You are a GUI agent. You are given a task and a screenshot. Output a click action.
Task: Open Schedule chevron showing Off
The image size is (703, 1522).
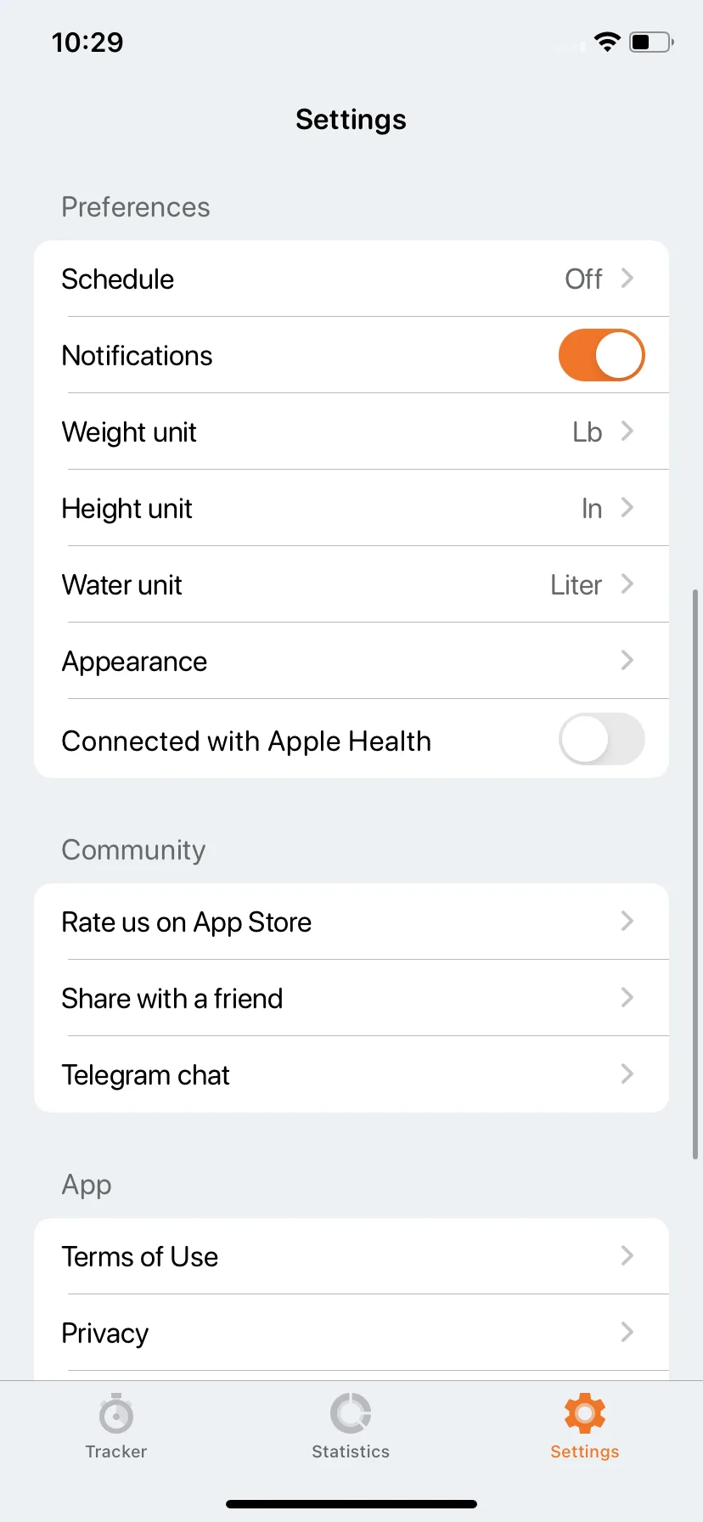[x=627, y=279]
